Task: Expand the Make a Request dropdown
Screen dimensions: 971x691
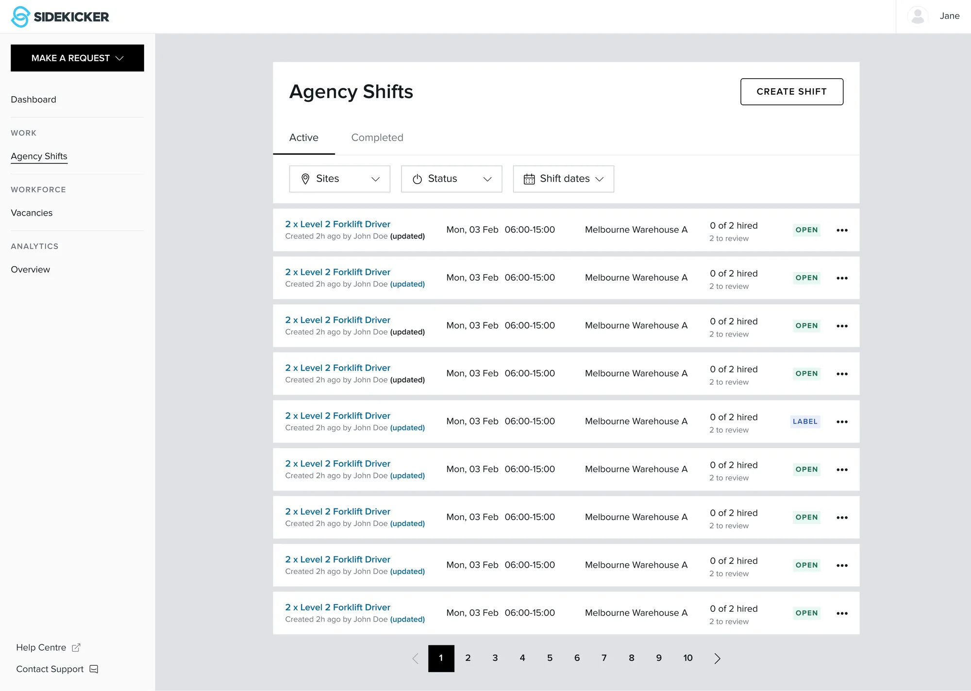Action: tap(77, 58)
